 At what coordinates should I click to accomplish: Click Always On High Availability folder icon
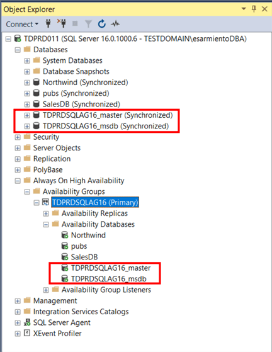[x=27, y=180]
